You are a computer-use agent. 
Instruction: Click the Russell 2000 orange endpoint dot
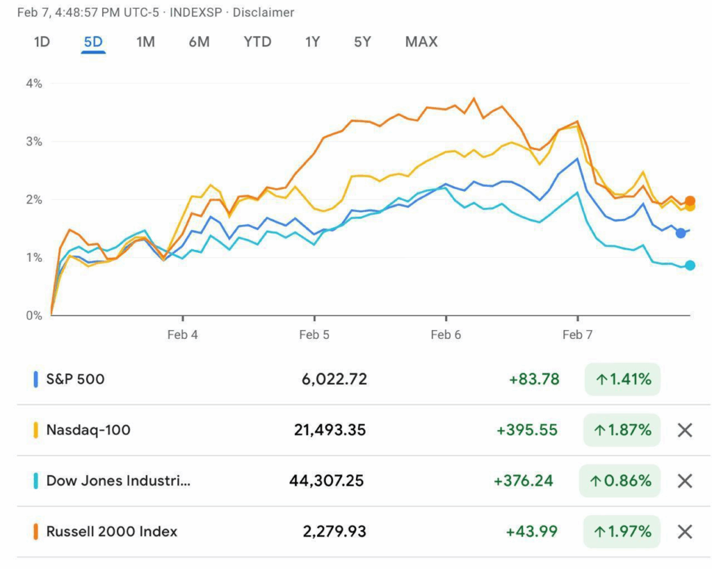tap(690, 201)
